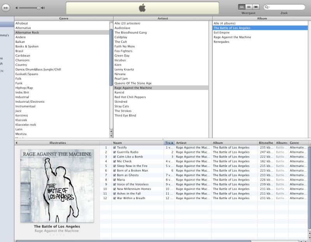Uncheck the Born of a Broken Man checkbox
This screenshot has width=311, height=242.
click(x=114, y=170)
